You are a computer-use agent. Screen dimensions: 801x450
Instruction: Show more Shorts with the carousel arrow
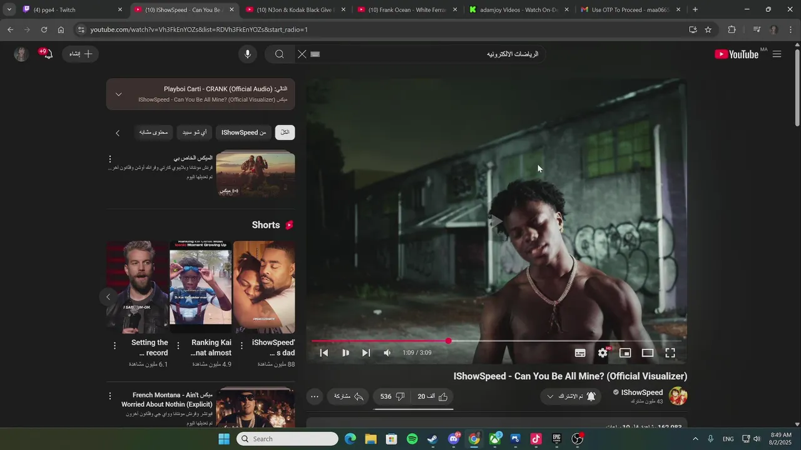(108, 297)
